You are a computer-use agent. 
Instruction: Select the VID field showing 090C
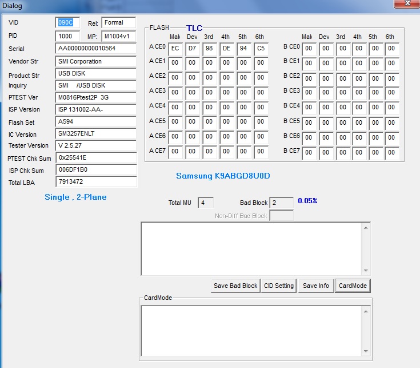67,22
